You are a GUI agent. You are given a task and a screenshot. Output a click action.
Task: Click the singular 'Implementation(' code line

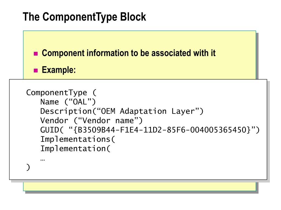(x=75, y=148)
